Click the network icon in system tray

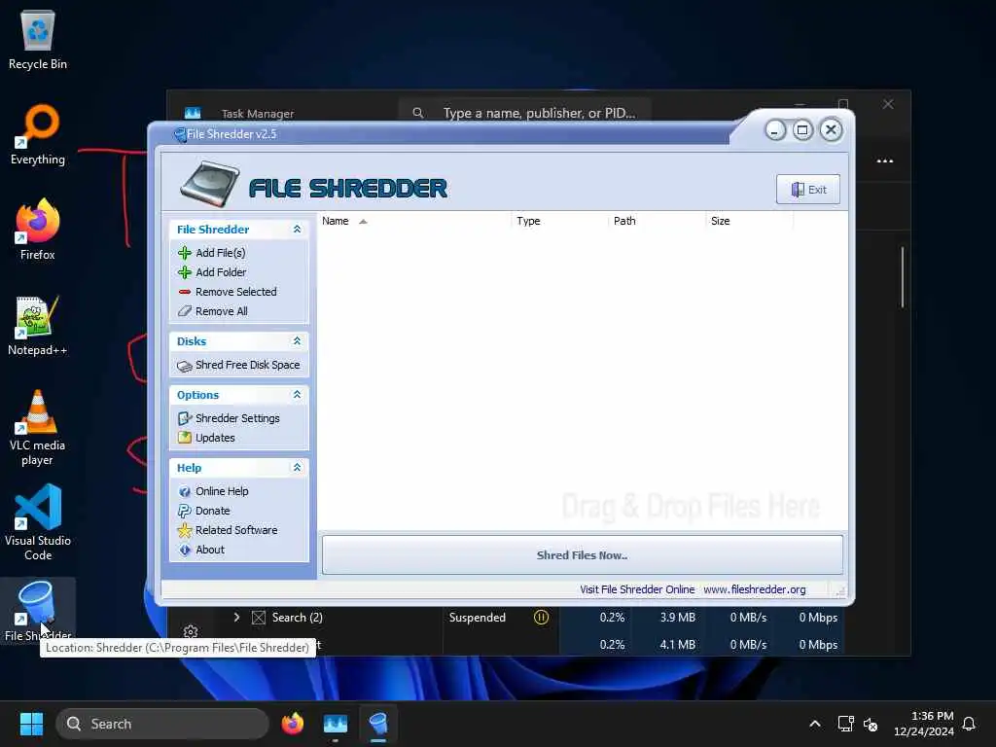[845, 724]
